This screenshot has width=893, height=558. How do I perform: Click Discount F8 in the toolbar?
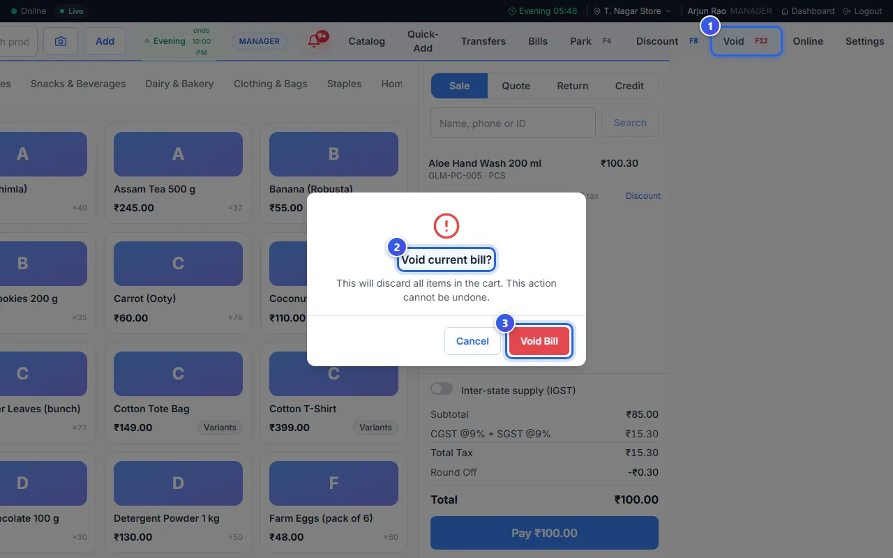click(668, 41)
